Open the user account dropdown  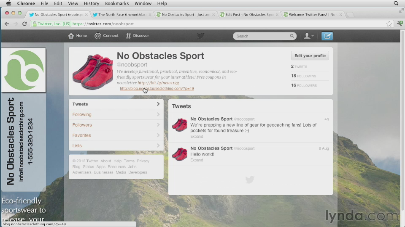(x=308, y=36)
